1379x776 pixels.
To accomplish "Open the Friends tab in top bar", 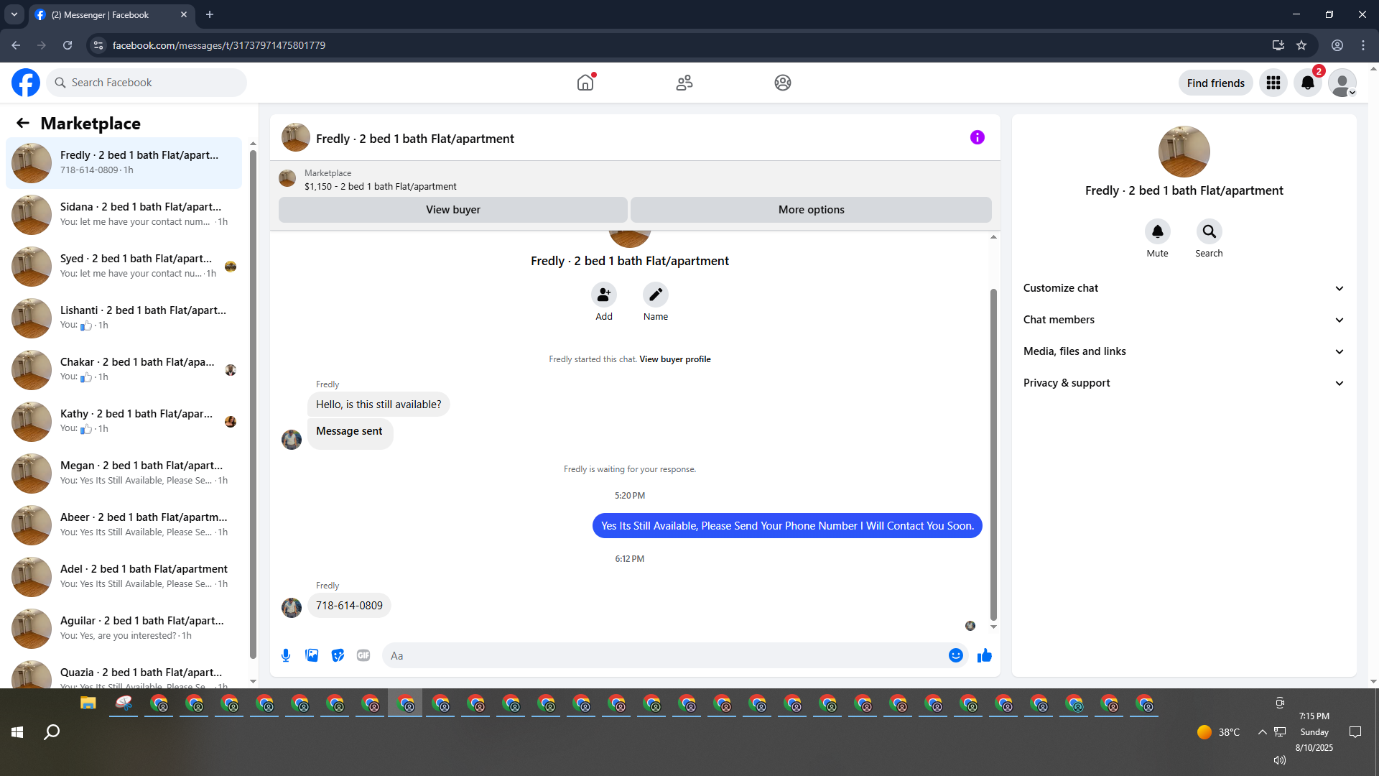I will [x=684, y=83].
